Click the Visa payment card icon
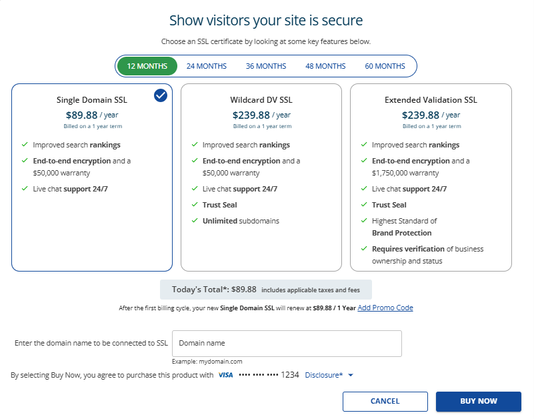534x419 pixels. click(x=225, y=375)
